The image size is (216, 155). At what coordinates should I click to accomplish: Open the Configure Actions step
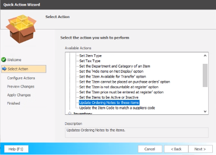(21, 78)
